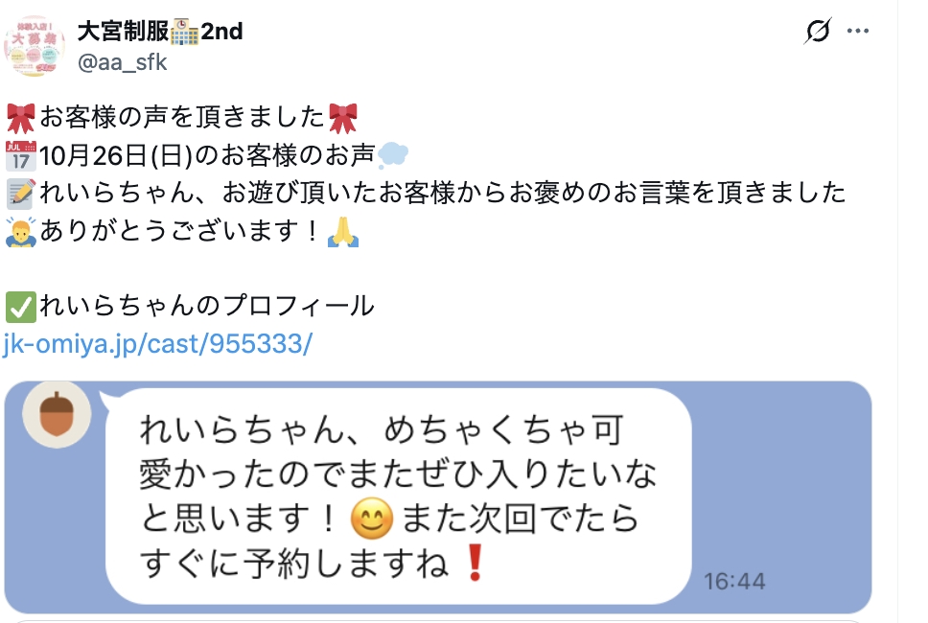Click the green check mark emoji
The height and width of the screenshot is (623, 928).
point(21,307)
